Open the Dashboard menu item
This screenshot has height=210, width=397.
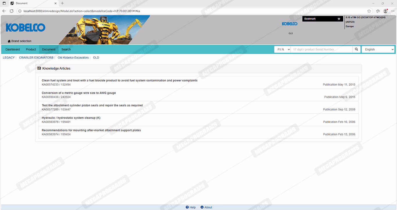coord(13,49)
